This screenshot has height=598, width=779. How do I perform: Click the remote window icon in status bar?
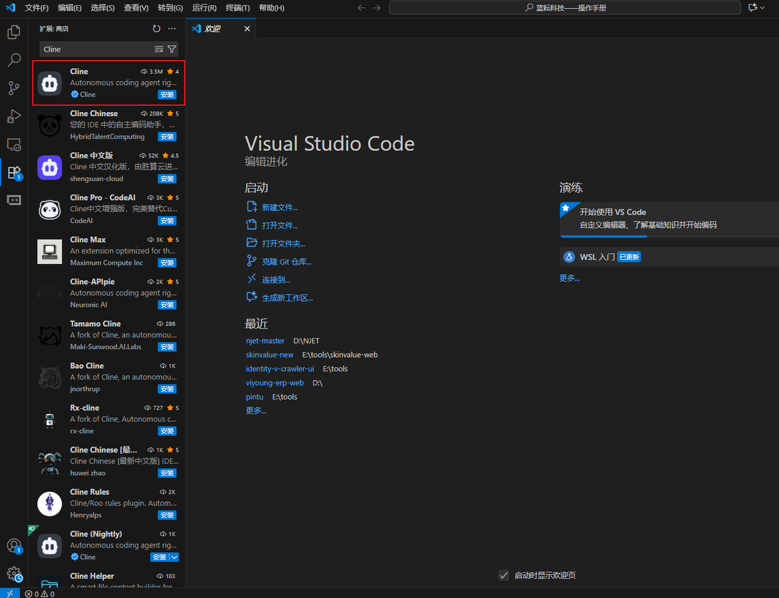10,593
